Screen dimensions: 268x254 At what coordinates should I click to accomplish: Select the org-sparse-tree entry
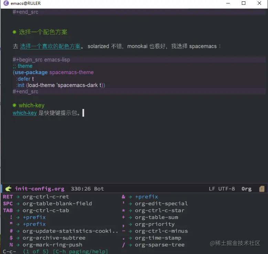point(160,245)
